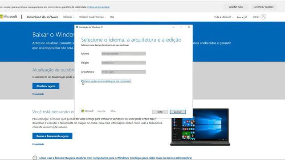The height and width of the screenshot is (160, 285).
Task: Click the Windows 10 laptop image
Action: click(x=200, y=127)
